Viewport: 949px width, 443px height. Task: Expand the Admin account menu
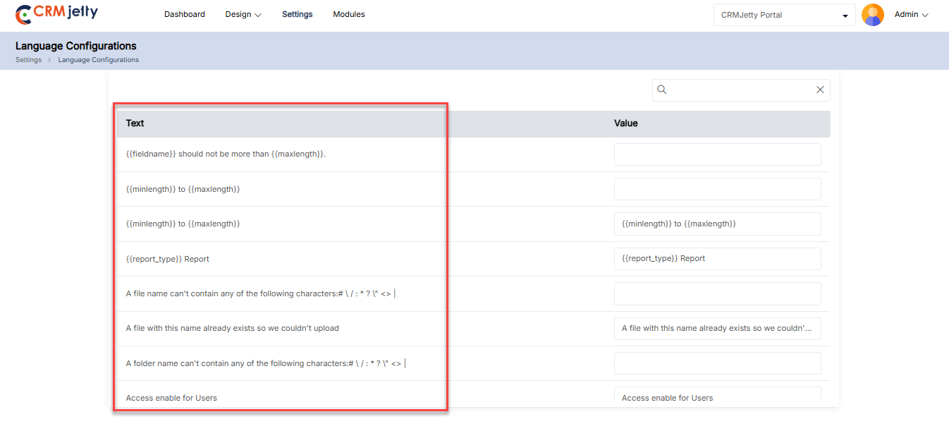911,14
